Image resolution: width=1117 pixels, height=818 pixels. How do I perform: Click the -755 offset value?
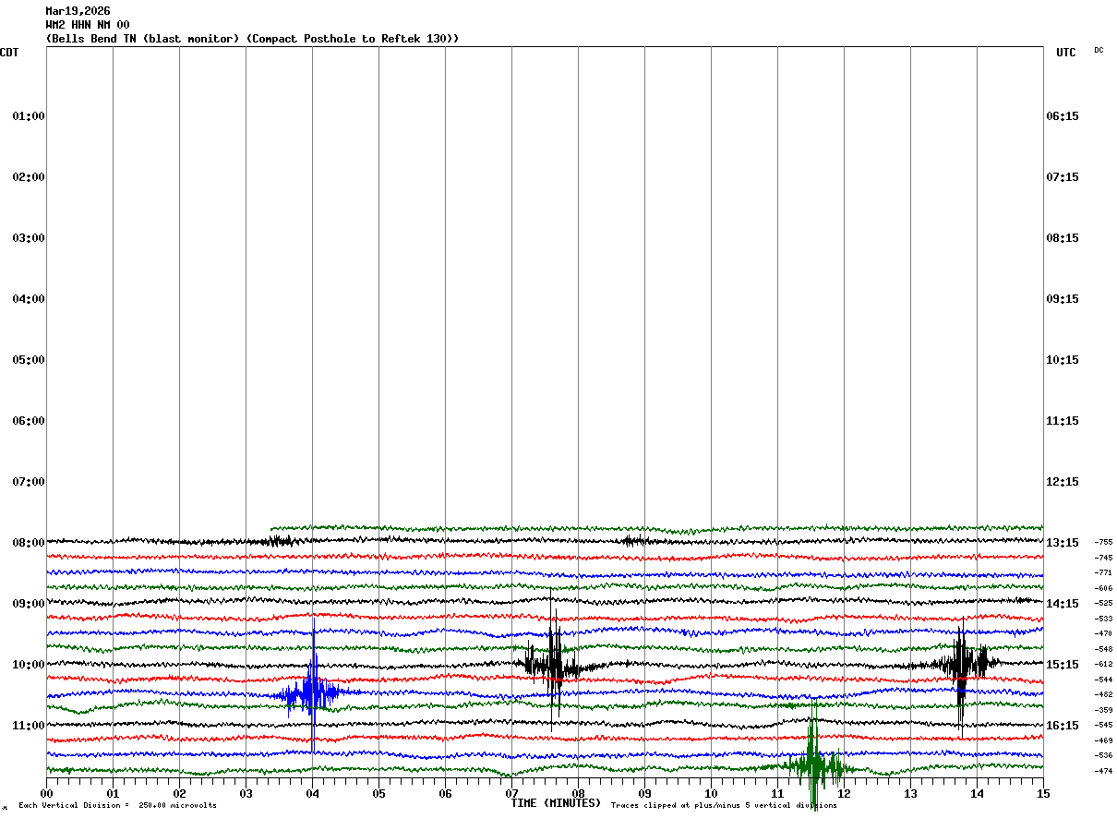tap(1103, 543)
